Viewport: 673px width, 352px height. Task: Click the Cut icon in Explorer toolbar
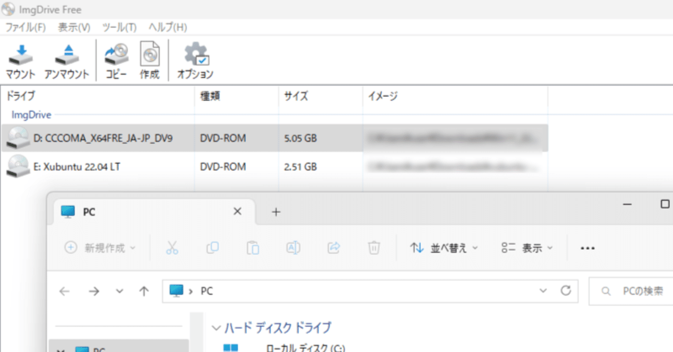pyautogui.click(x=172, y=247)
